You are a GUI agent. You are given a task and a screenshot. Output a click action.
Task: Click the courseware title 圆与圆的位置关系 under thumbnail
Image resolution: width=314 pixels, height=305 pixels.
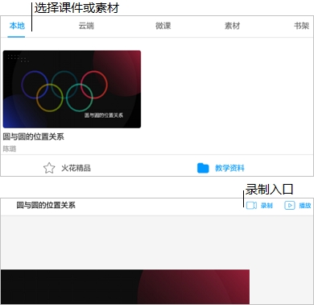pos(34,136)
